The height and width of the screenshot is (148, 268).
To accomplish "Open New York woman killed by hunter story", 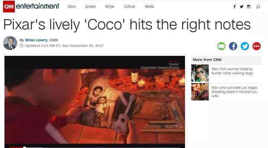I will tap(232, 71).
